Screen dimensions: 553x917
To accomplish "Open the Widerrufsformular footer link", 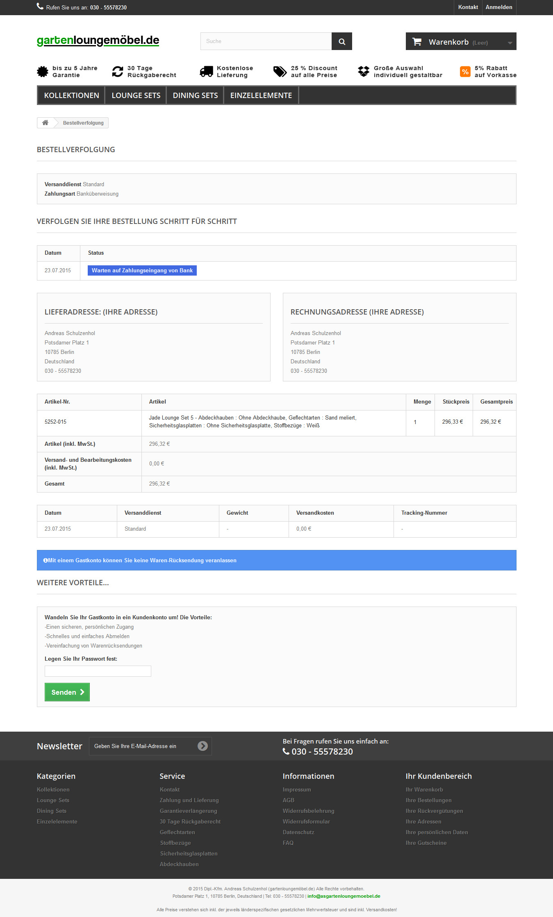I will click(x=306, y=821).
